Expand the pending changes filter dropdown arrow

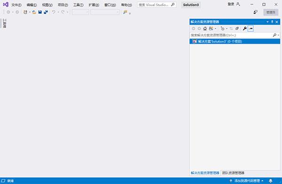(x=227, y=29)
